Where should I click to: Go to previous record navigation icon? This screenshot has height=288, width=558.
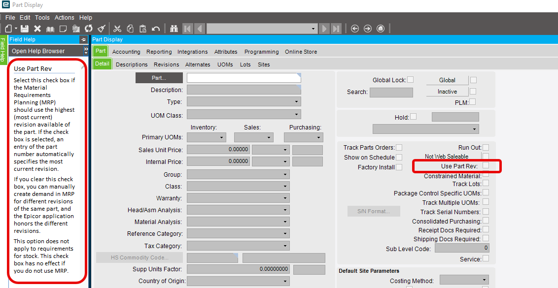pos(200,29)
